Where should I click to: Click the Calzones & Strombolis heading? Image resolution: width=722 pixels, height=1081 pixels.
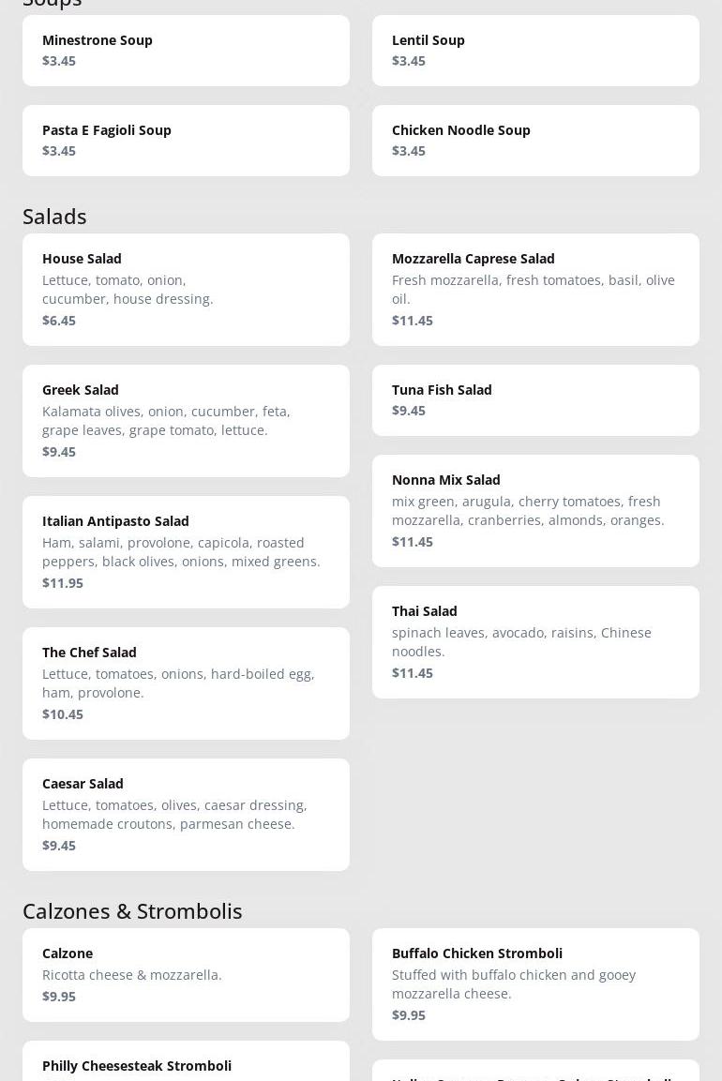[x=132, y=911]
